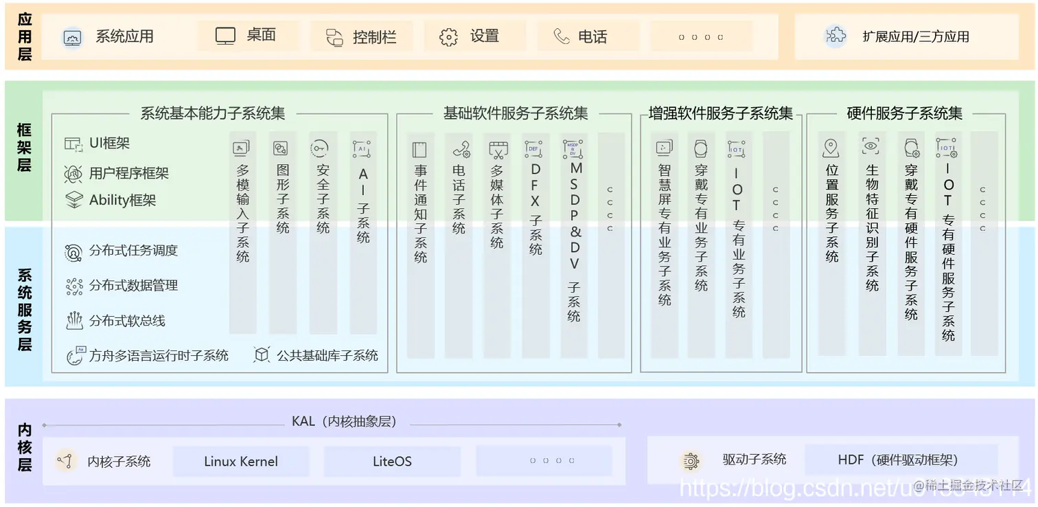Click the 桌面 monitor icon
The height and width of the screenshot is (507, 1038).
(224, 34)
